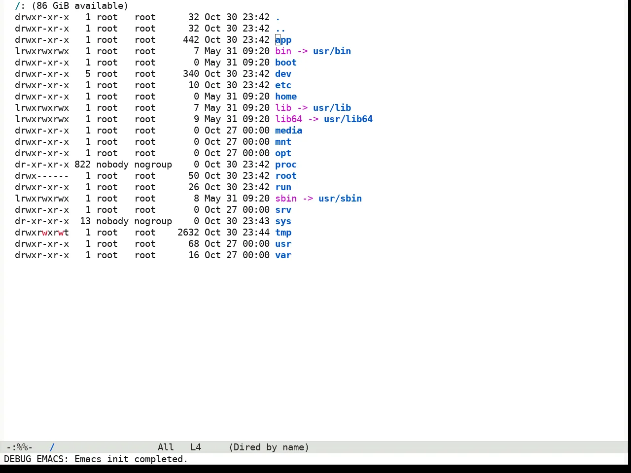Image resolution: width=631 pixels, height=473 pixels.
Task: Click the usr/lib64 symlink target
Action: 349,119
